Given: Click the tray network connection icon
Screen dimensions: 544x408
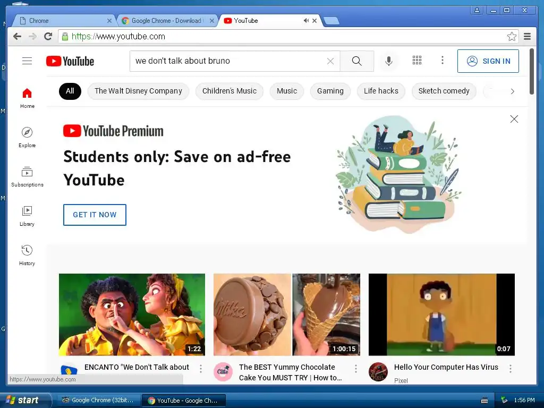Looking at the screenshot, I should (504, 401).
